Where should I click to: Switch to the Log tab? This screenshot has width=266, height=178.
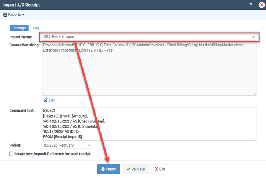point(36,28)
